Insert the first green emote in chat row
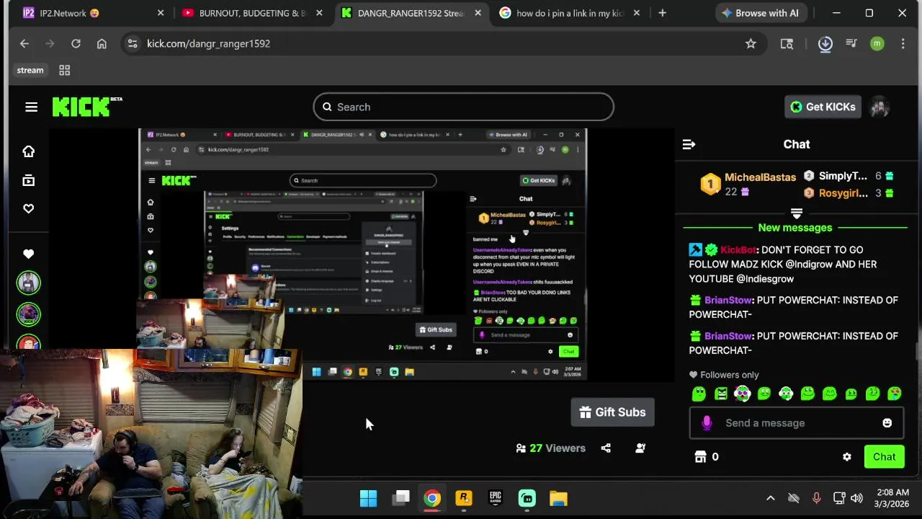This screenshot has width=922, height=519. coord(699,394)
